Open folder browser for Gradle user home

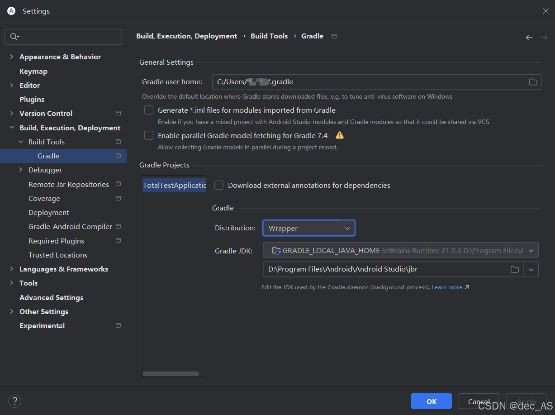pos(532,82)
